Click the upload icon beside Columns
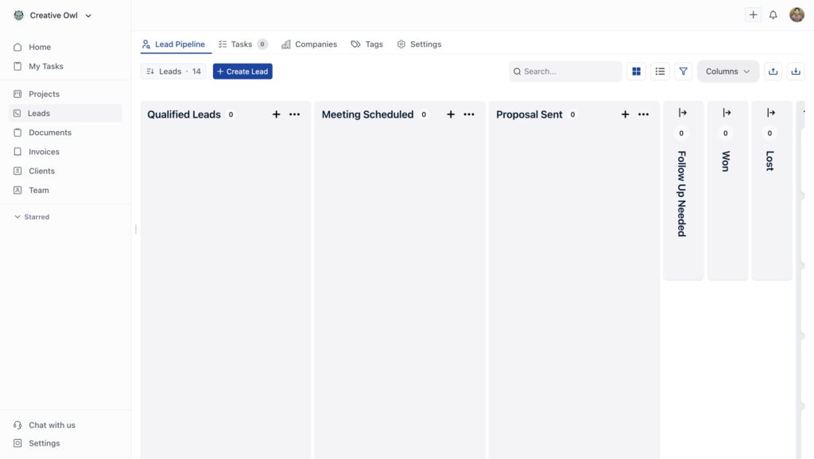This screenshot has height=459, width=814. [x=773, y=71]
